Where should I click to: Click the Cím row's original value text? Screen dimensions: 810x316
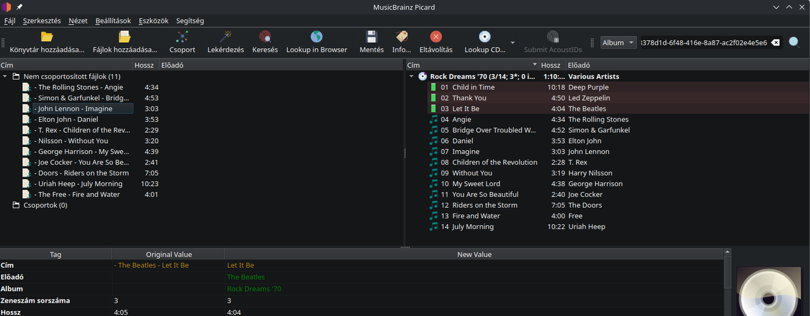[x=151, y=265]
